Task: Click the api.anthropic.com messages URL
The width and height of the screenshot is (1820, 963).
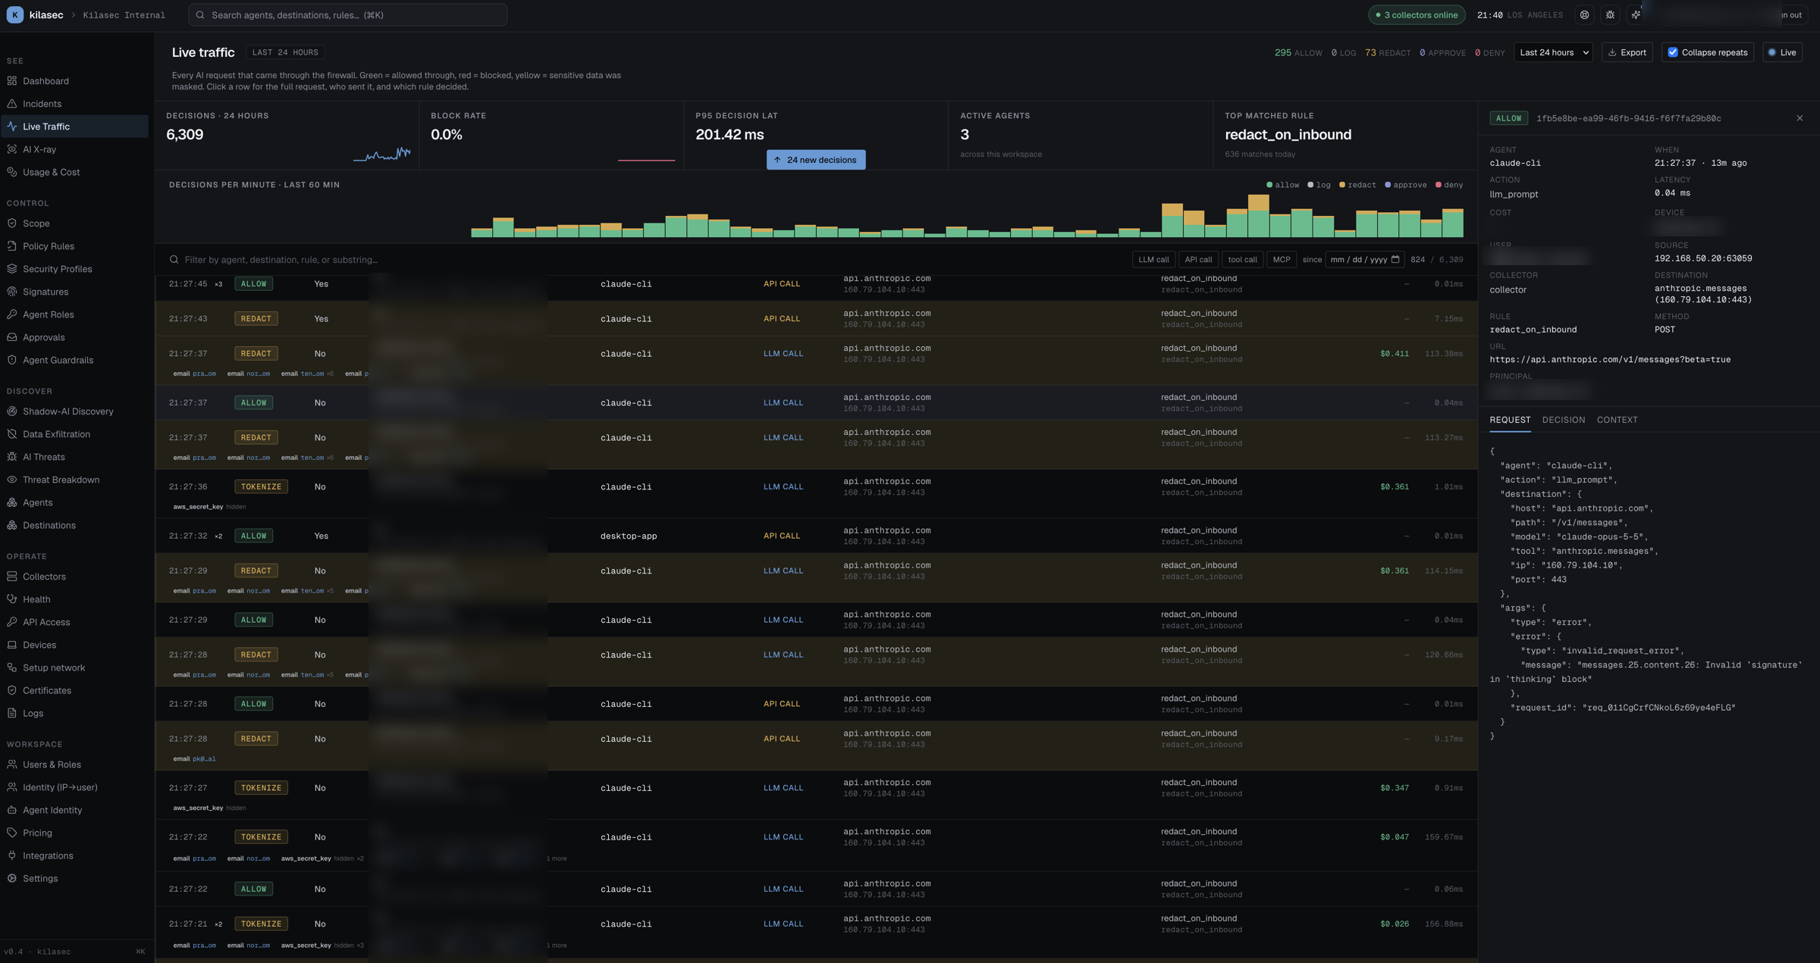Action: [1610, 360]
